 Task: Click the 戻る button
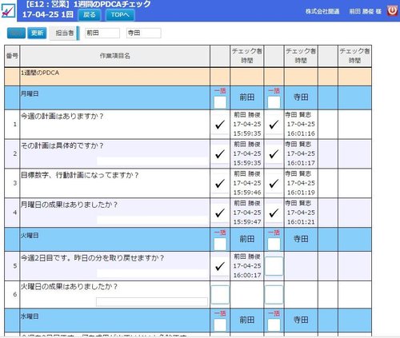(90, 14)
